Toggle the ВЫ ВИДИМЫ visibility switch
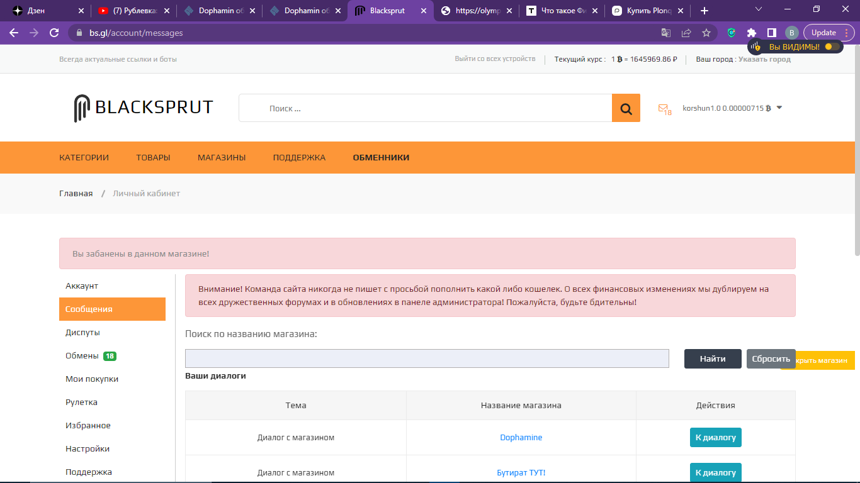860x483 pixels. [832, 47]
